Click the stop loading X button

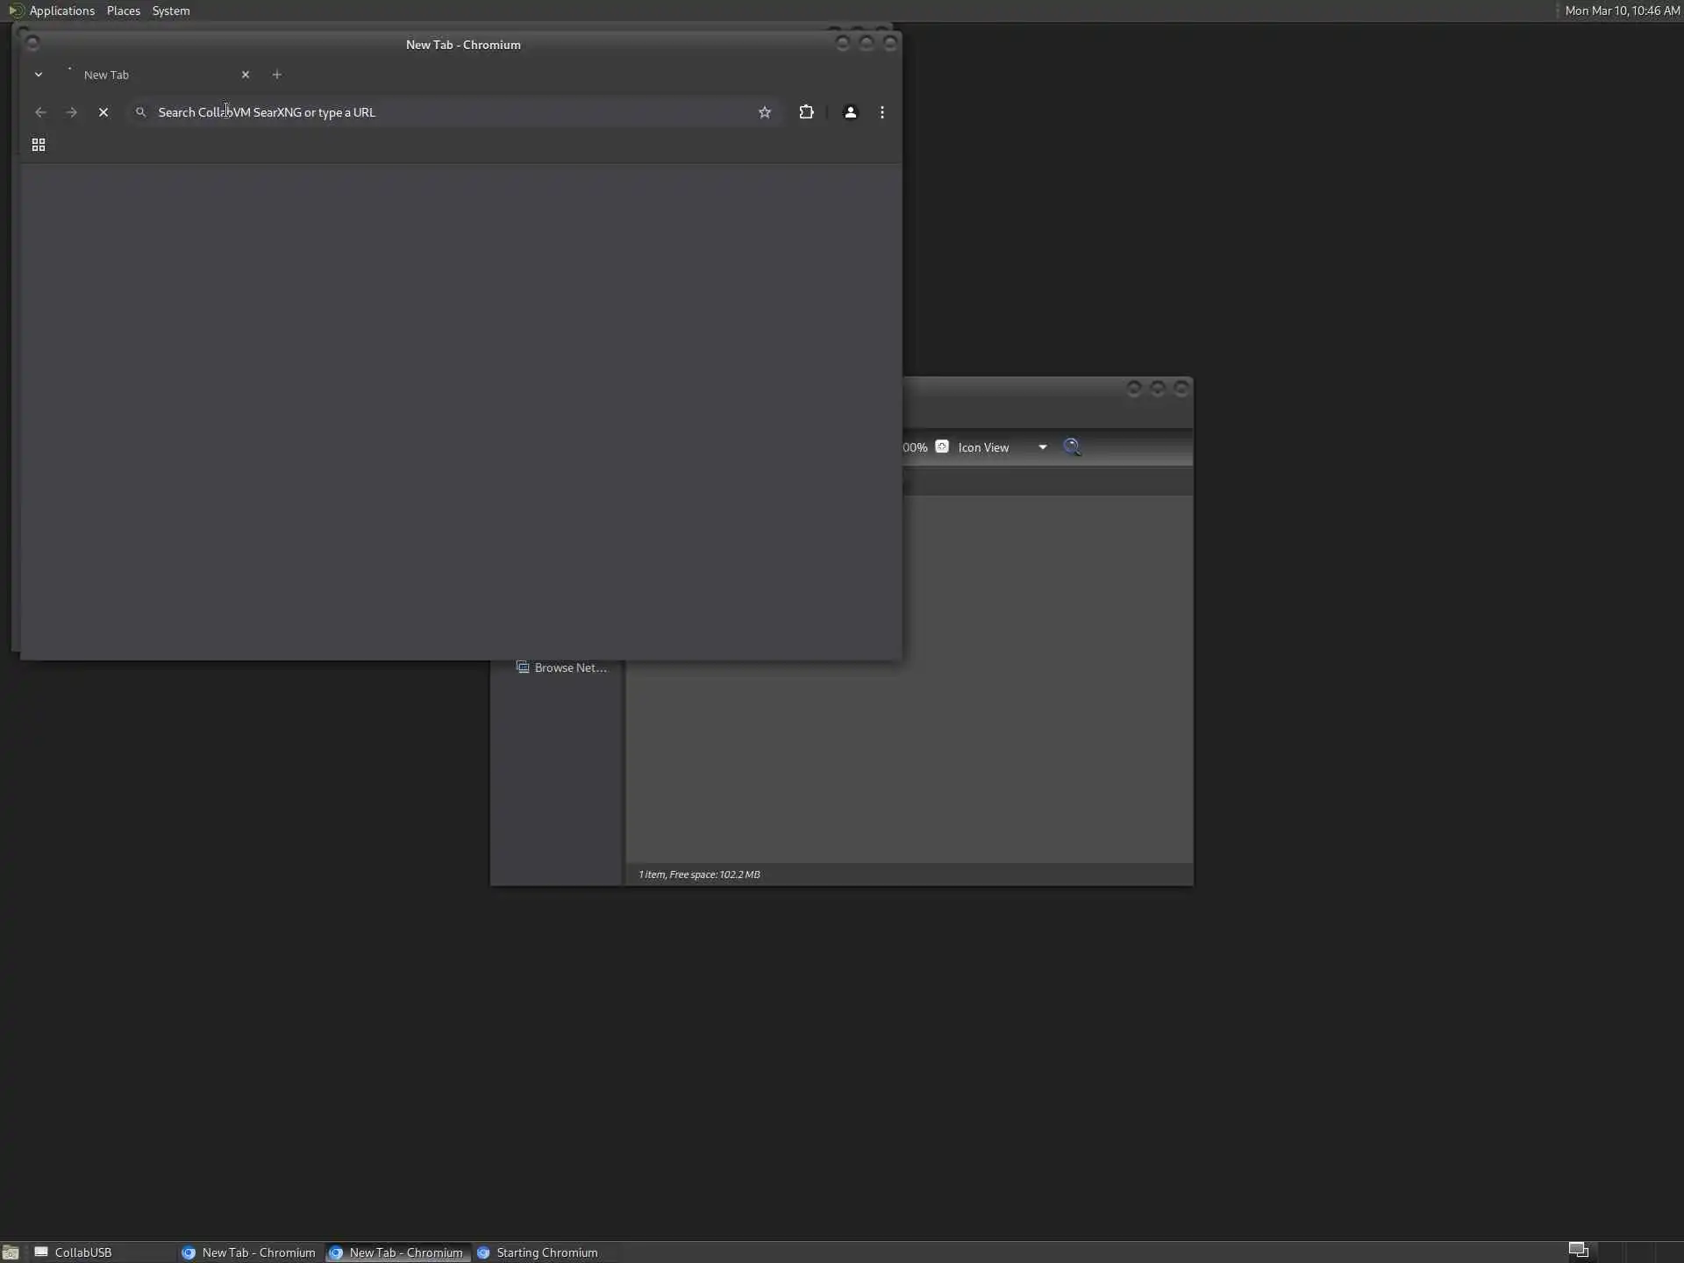[x=103, y=112]
